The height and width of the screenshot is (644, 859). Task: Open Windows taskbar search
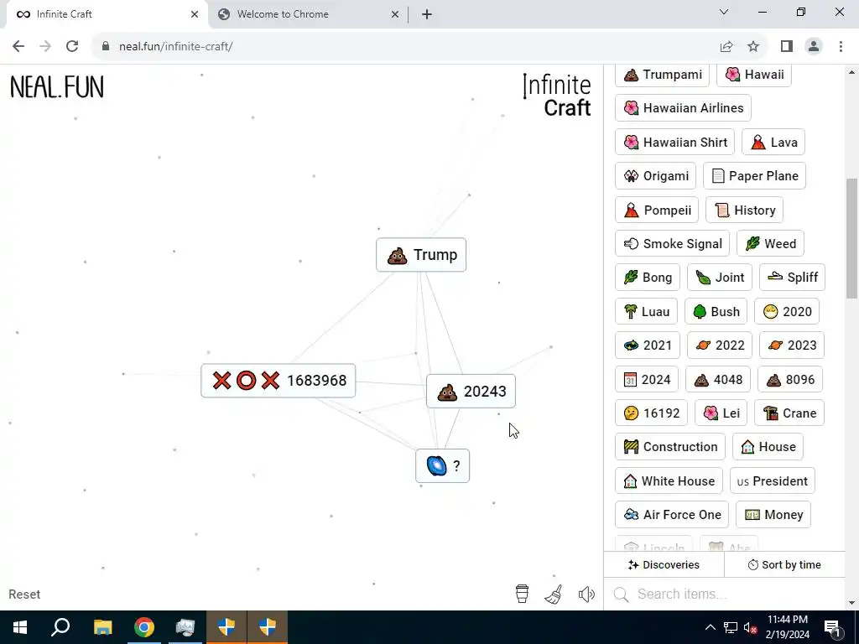60,627
